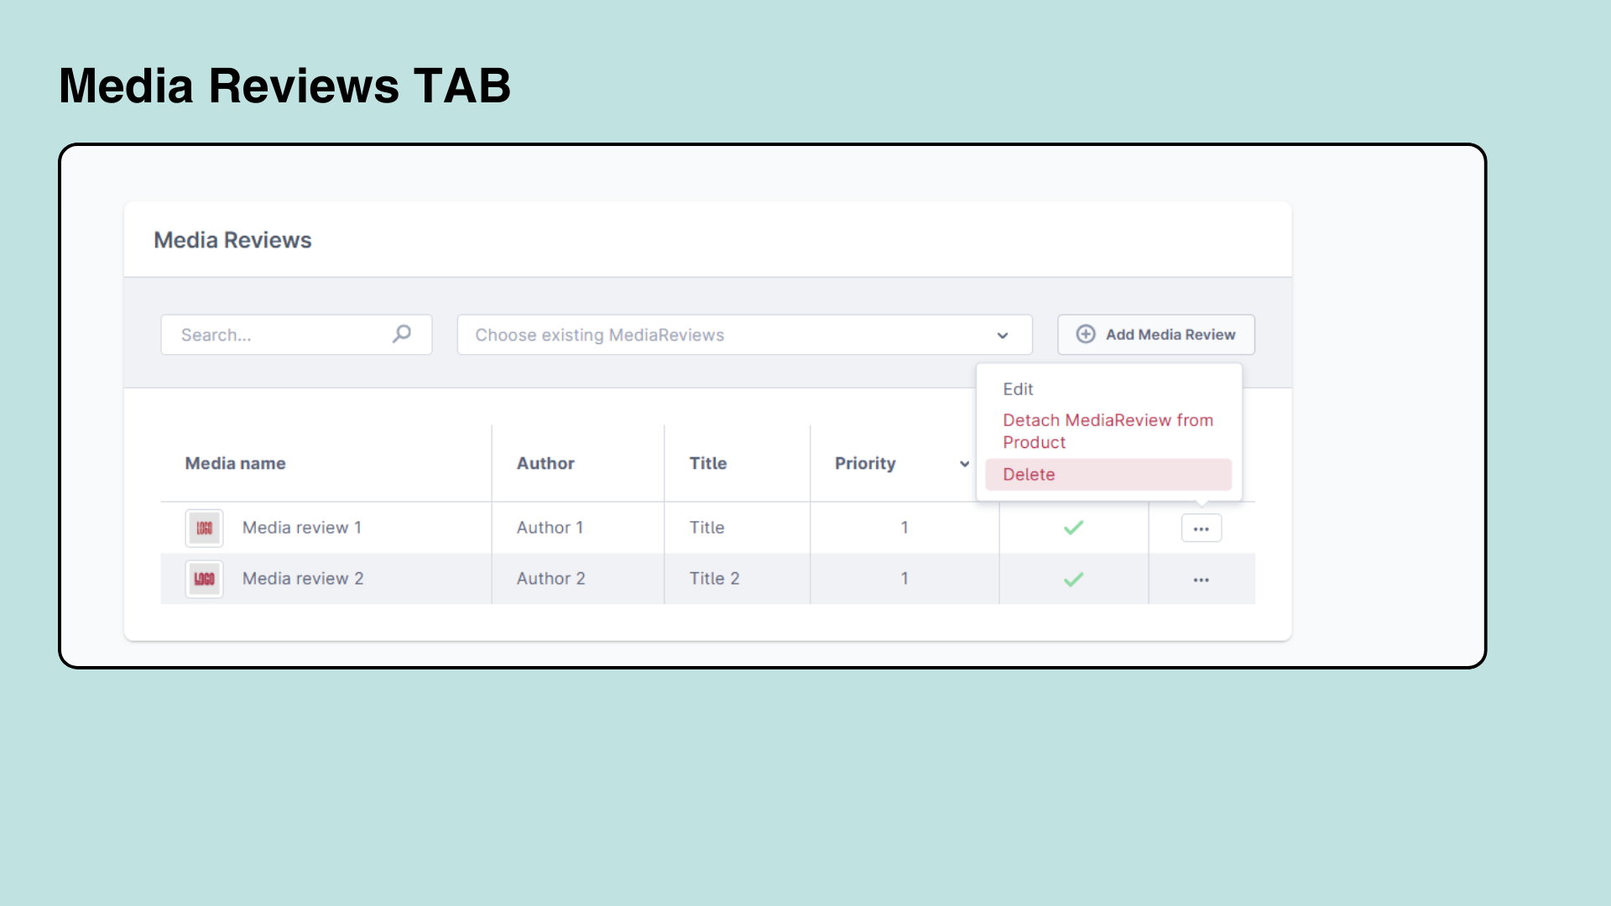Click the Priority column header label
Viewport: 1611px width, 906px height.
point(865,463)
